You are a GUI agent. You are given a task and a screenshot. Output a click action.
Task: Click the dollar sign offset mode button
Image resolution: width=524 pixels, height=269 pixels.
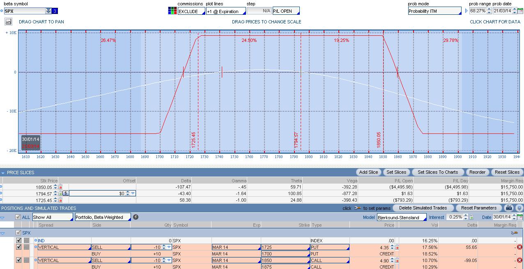point(66,193)
